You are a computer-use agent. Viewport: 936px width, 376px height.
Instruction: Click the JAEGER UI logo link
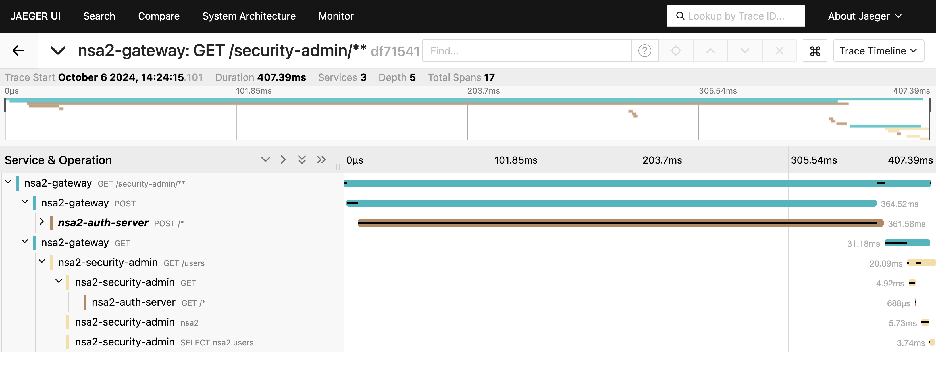(x=35, y=16)
